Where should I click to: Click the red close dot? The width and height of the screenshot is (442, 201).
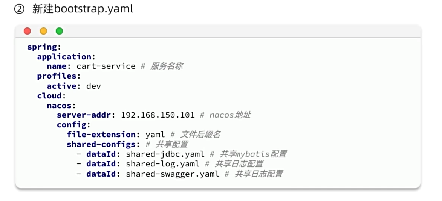tap(27, 31)
